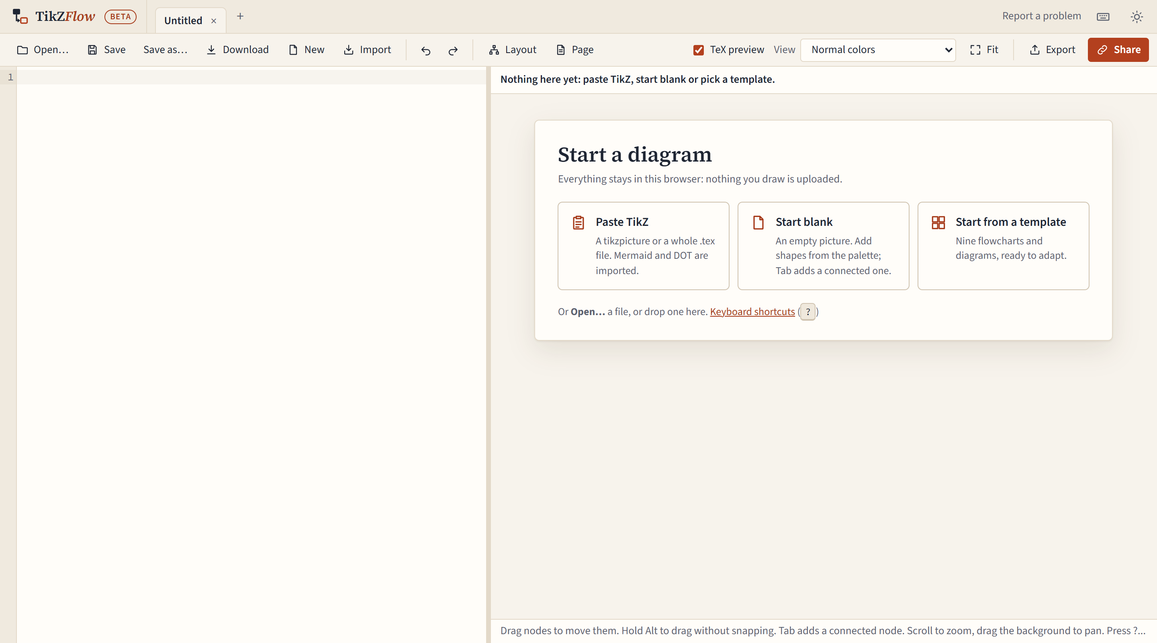This screenshot has width=1157, height=643.
Task: Redo the last undone action
Action: tap(453, 50)
